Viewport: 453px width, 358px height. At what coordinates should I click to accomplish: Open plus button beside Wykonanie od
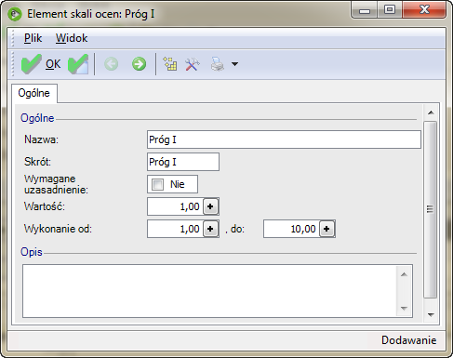click(x=210, y=229)
